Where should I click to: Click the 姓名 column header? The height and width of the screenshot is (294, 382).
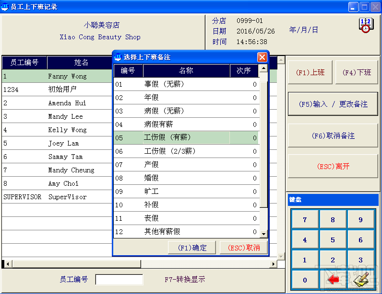(x=80, y=63)
